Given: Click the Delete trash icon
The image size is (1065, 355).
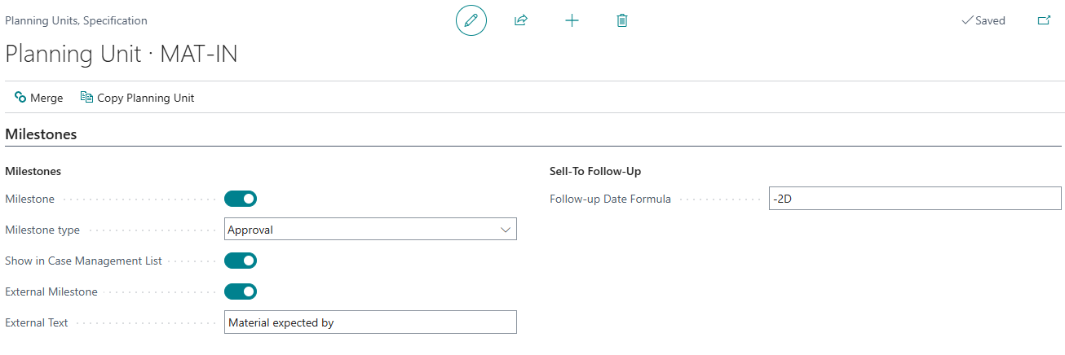Looking at the screenshot, I should click(x=622, y=20).
